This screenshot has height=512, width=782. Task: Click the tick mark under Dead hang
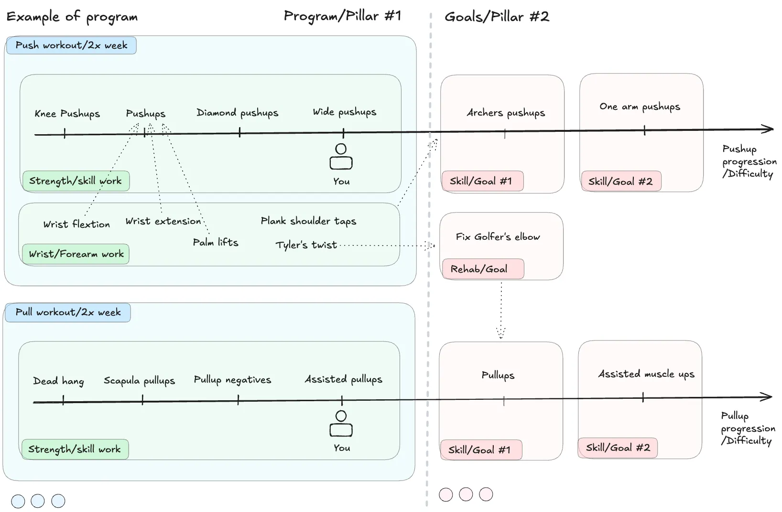pos(63,400)
